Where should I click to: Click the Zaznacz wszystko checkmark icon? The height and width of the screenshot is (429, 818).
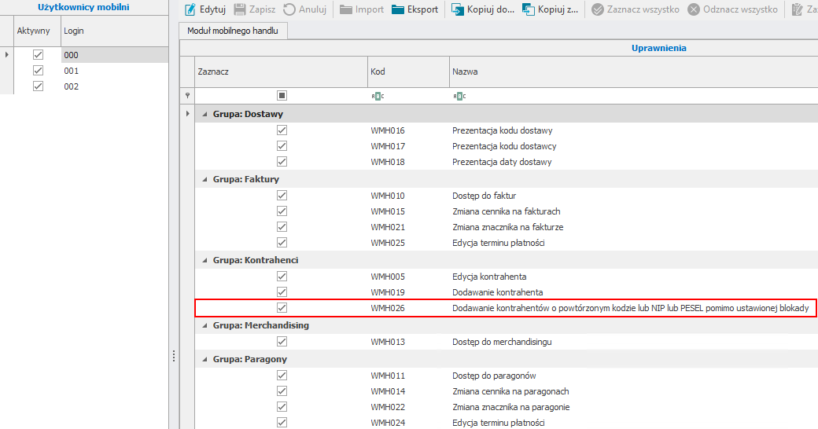tap(598, 10)
